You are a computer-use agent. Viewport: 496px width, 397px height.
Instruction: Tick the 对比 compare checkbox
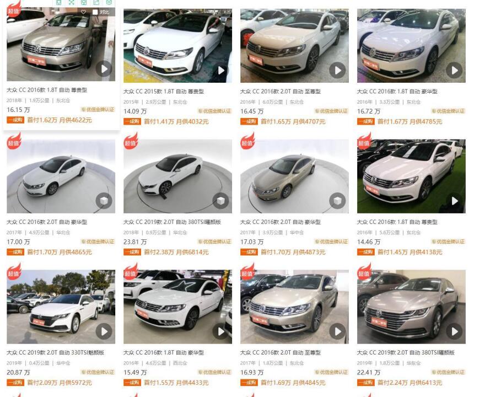[95, 12]
